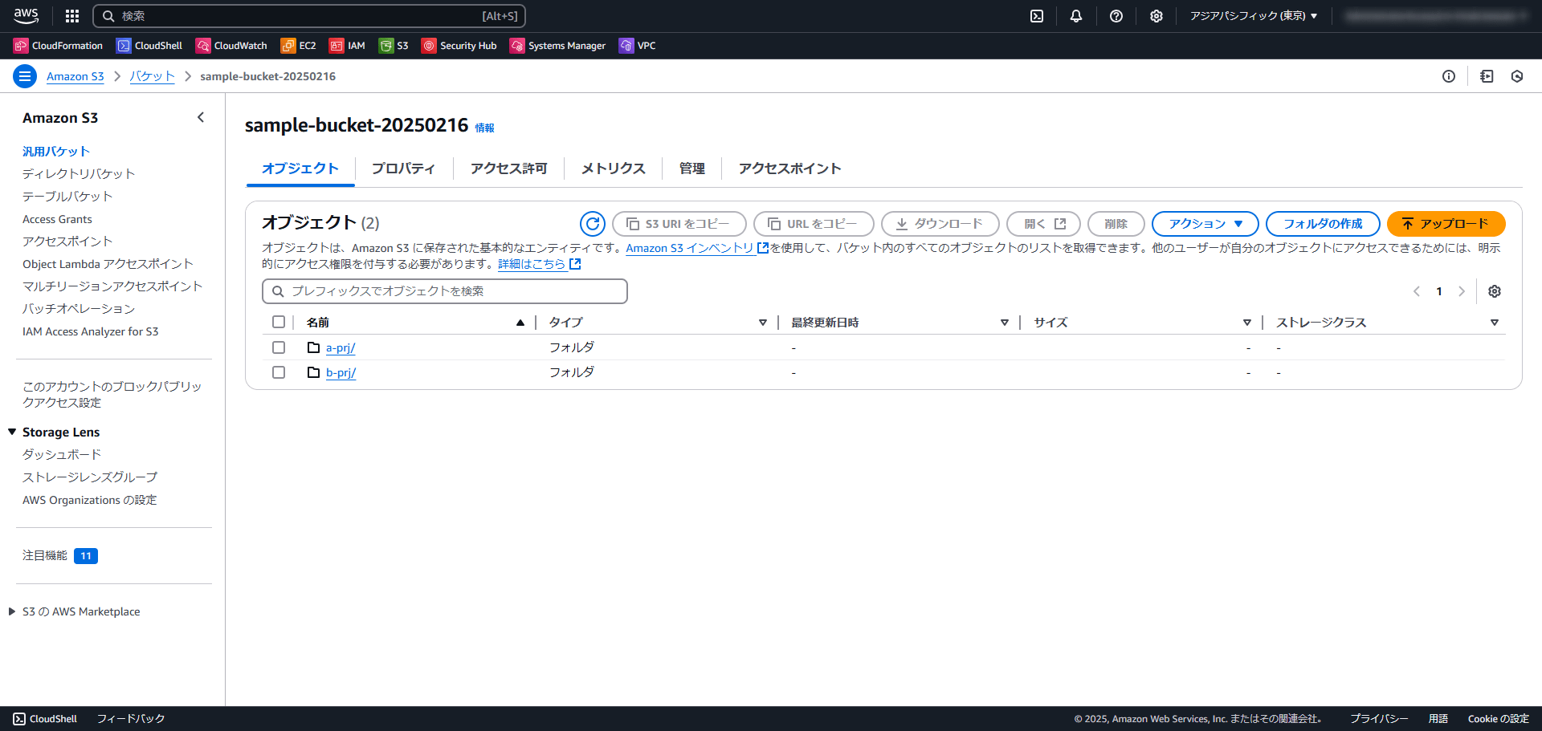
Task: Open the b-prj/ folder link
Action: (341, 372)
